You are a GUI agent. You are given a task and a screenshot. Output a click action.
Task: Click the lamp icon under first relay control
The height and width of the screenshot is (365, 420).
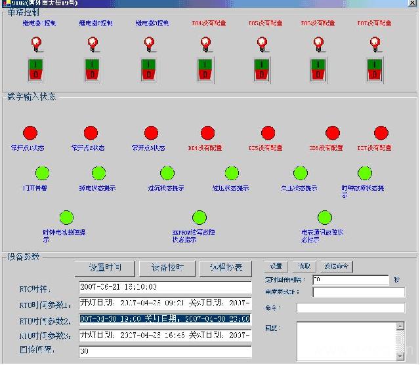click(37, 43)
